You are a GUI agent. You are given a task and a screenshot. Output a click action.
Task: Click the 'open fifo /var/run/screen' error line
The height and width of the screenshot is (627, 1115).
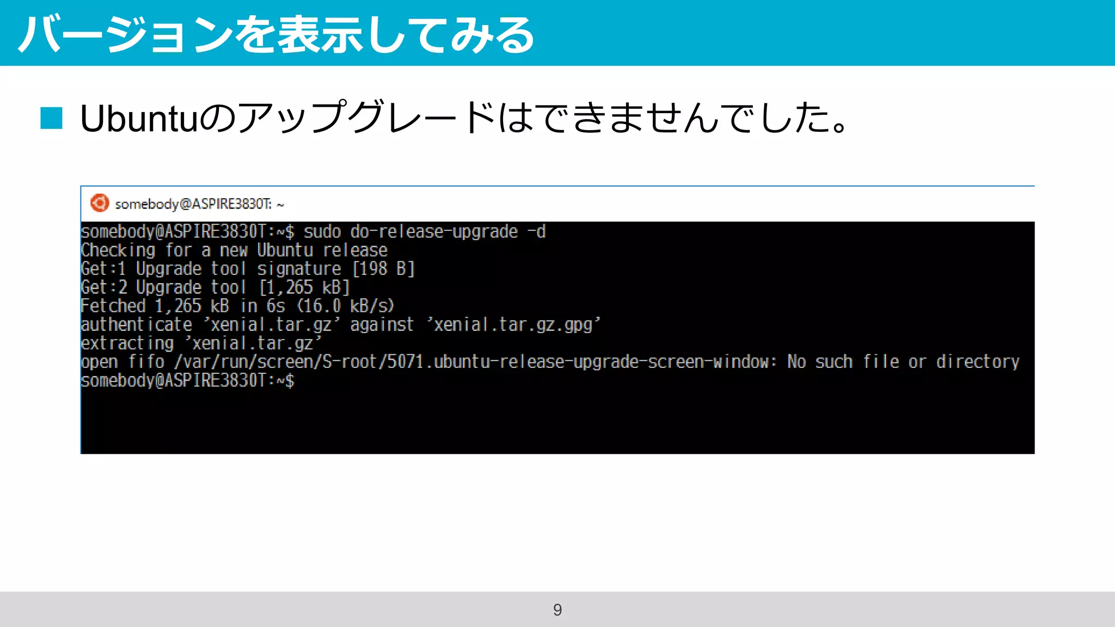coord(550,362)
